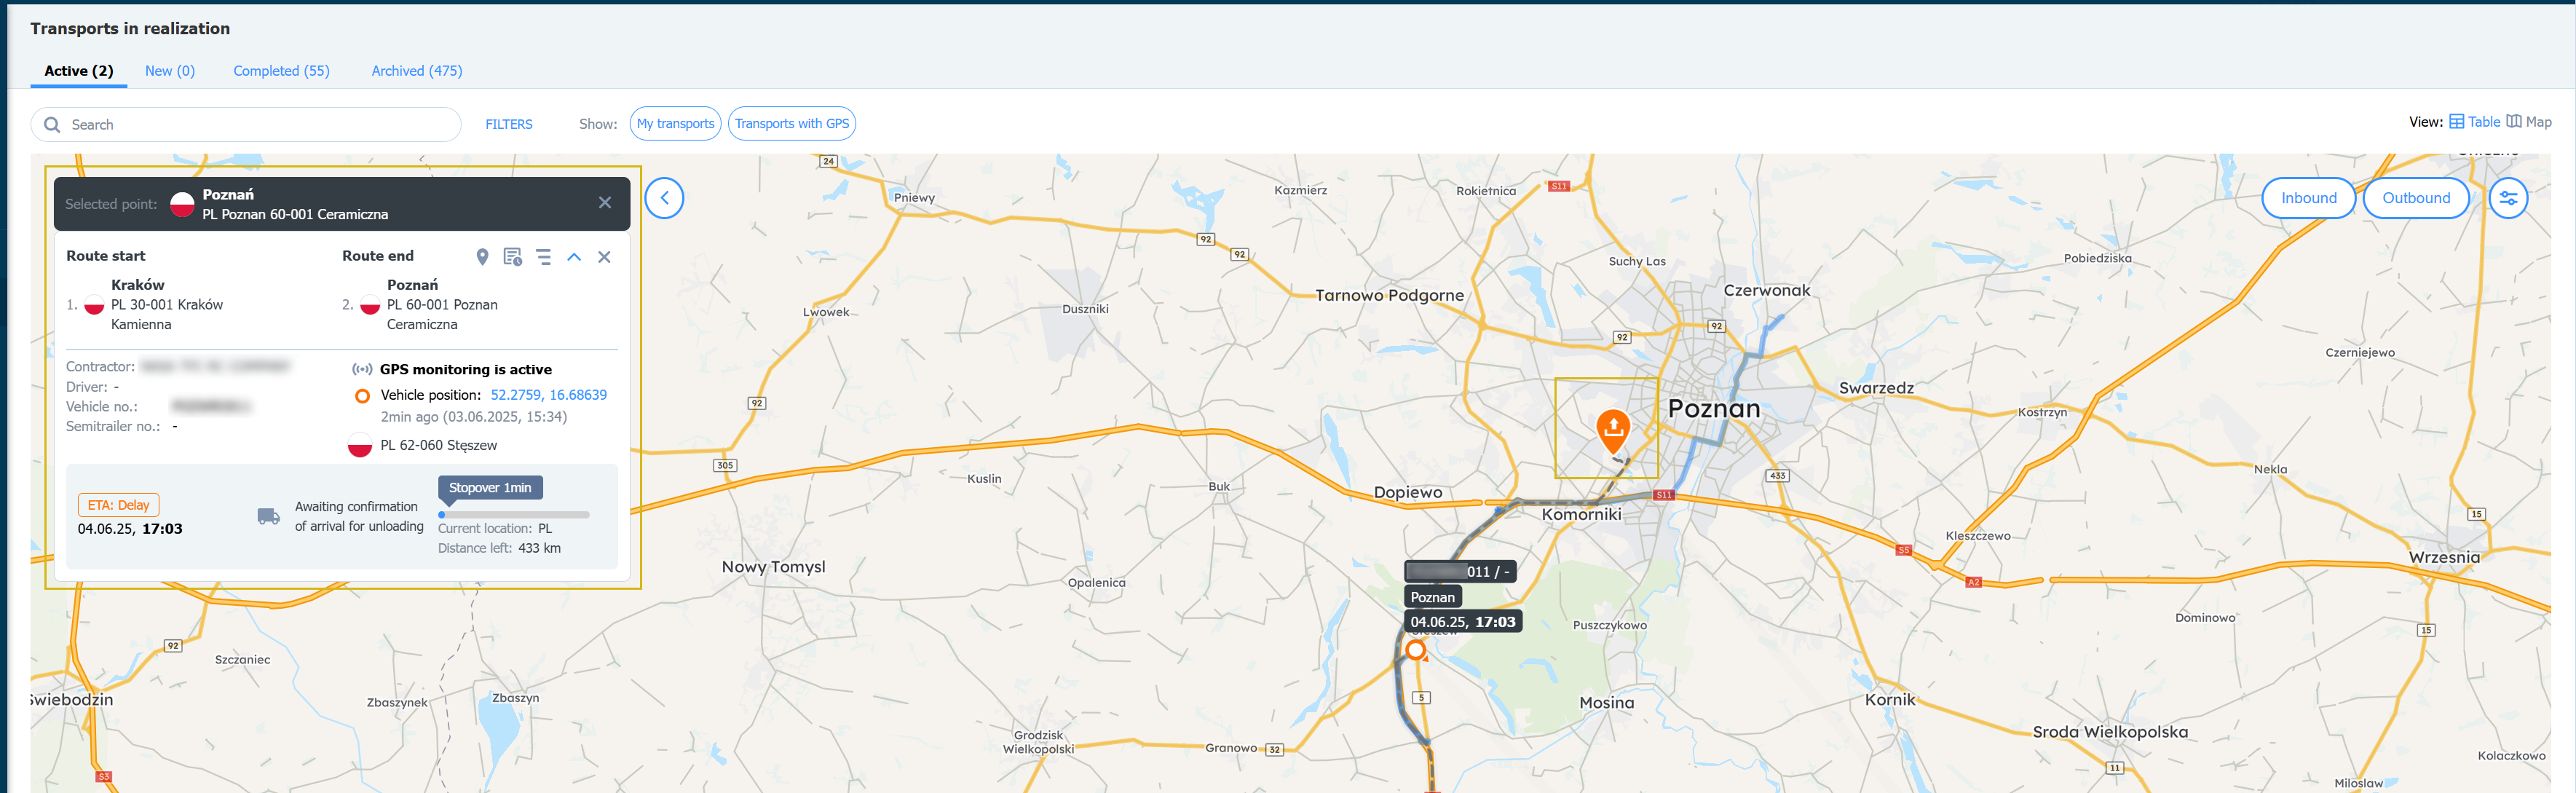Open the Completed (55) tab

[x=281, y=71]
